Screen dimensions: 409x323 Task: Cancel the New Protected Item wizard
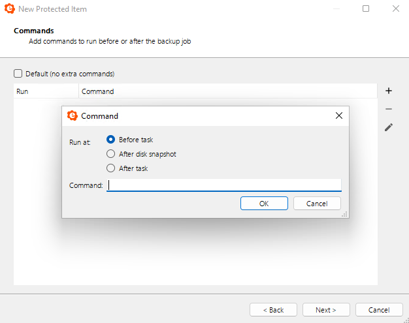tap(379, 310)
